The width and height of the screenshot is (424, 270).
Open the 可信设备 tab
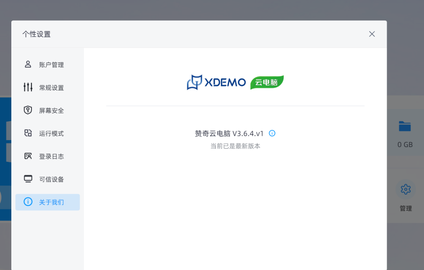[47, 179]
